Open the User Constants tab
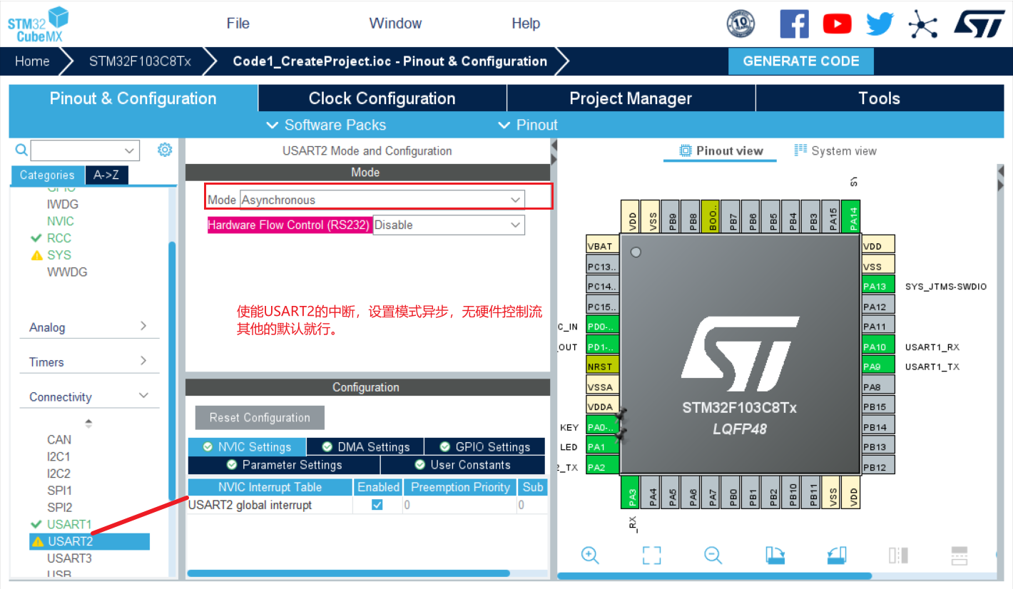 point(464,465)
